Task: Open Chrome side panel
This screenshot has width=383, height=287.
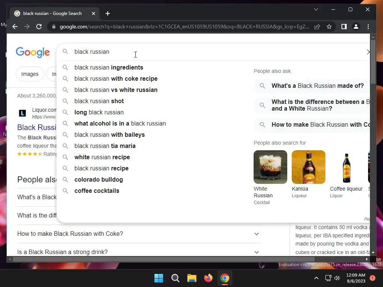Action: click(x=344, y=27)
